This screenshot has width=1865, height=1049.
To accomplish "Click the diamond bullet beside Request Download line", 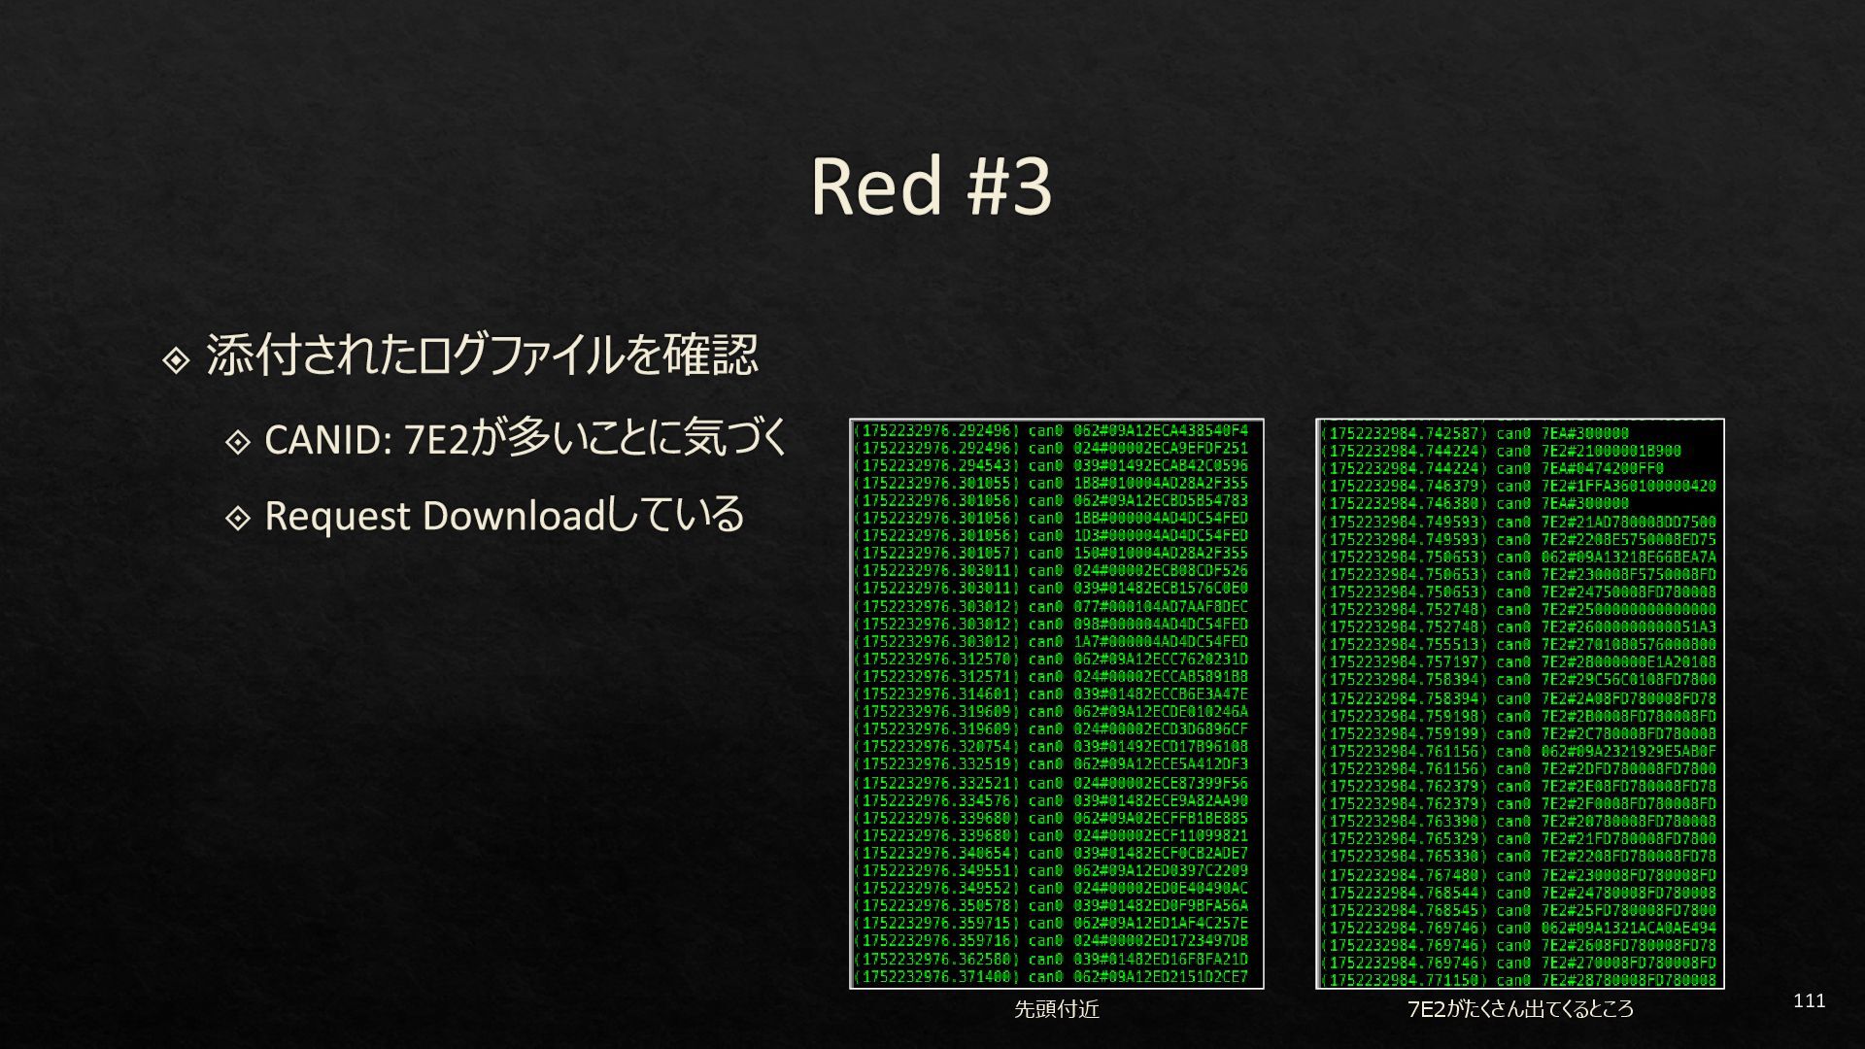I will (237, 519).
